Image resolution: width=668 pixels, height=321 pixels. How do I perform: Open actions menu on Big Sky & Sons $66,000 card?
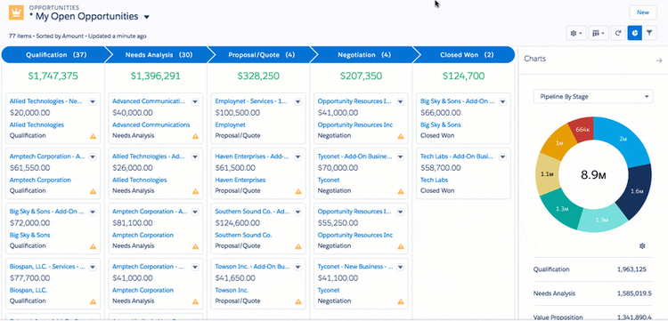[502, 101]
